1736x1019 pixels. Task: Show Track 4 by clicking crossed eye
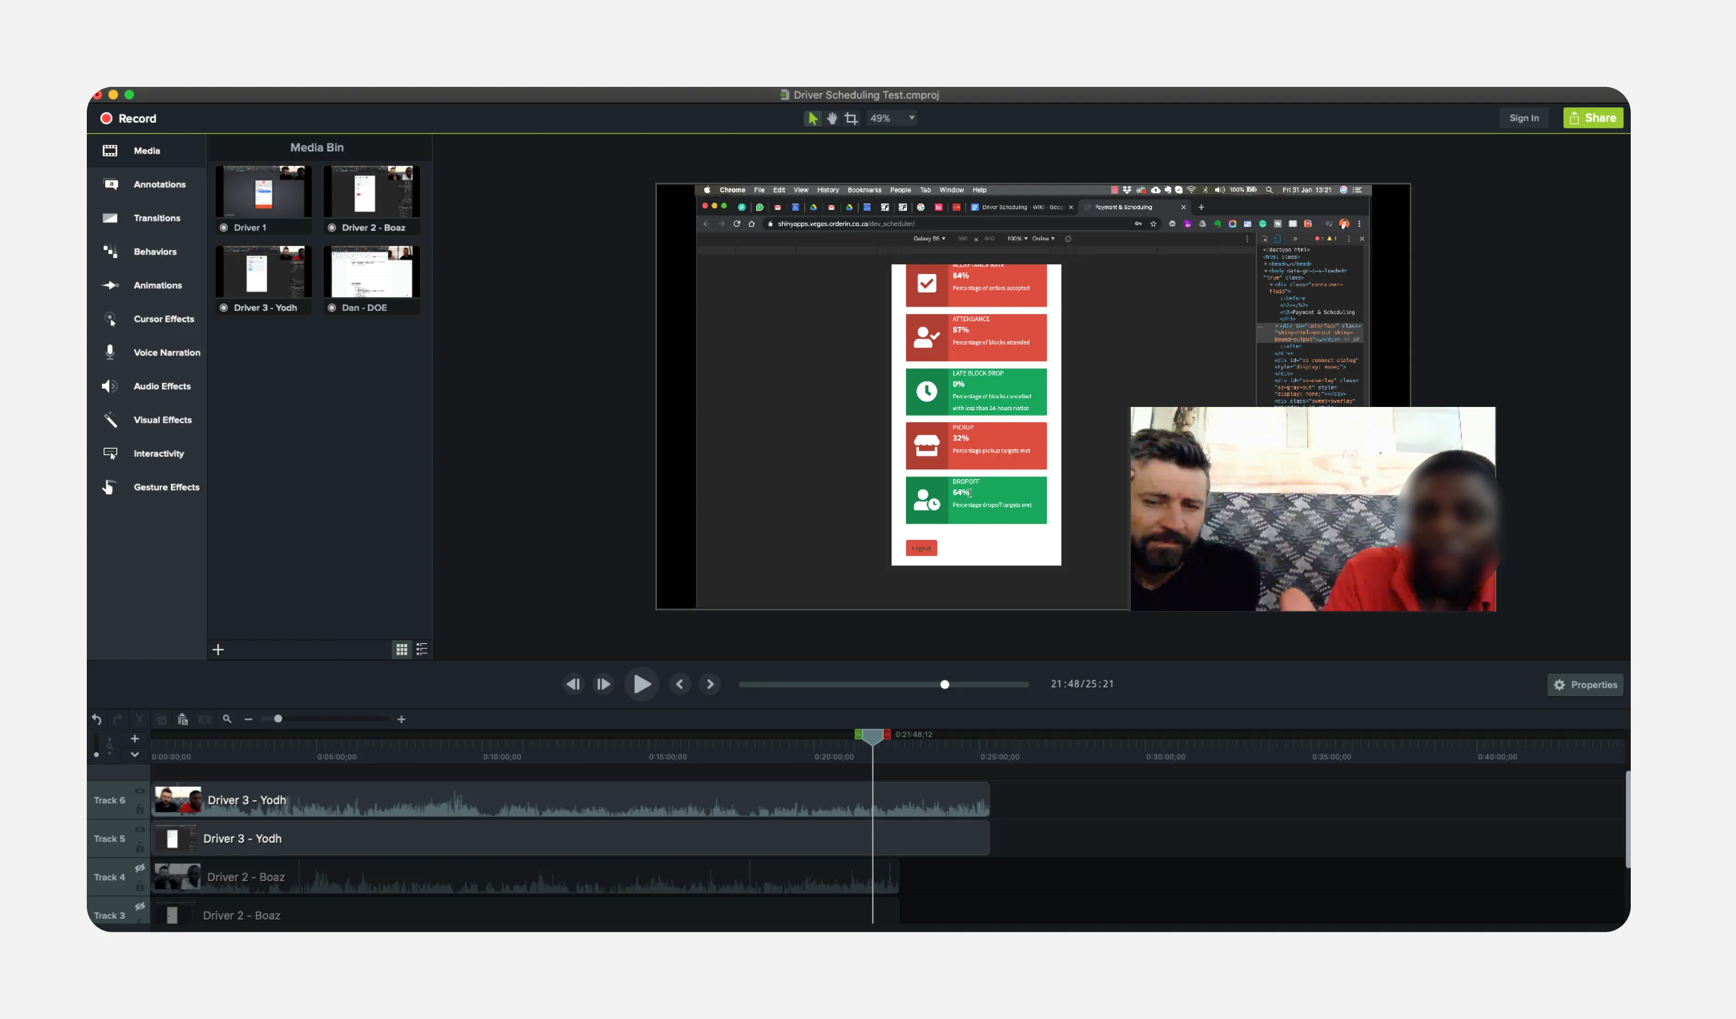point(140,868)
